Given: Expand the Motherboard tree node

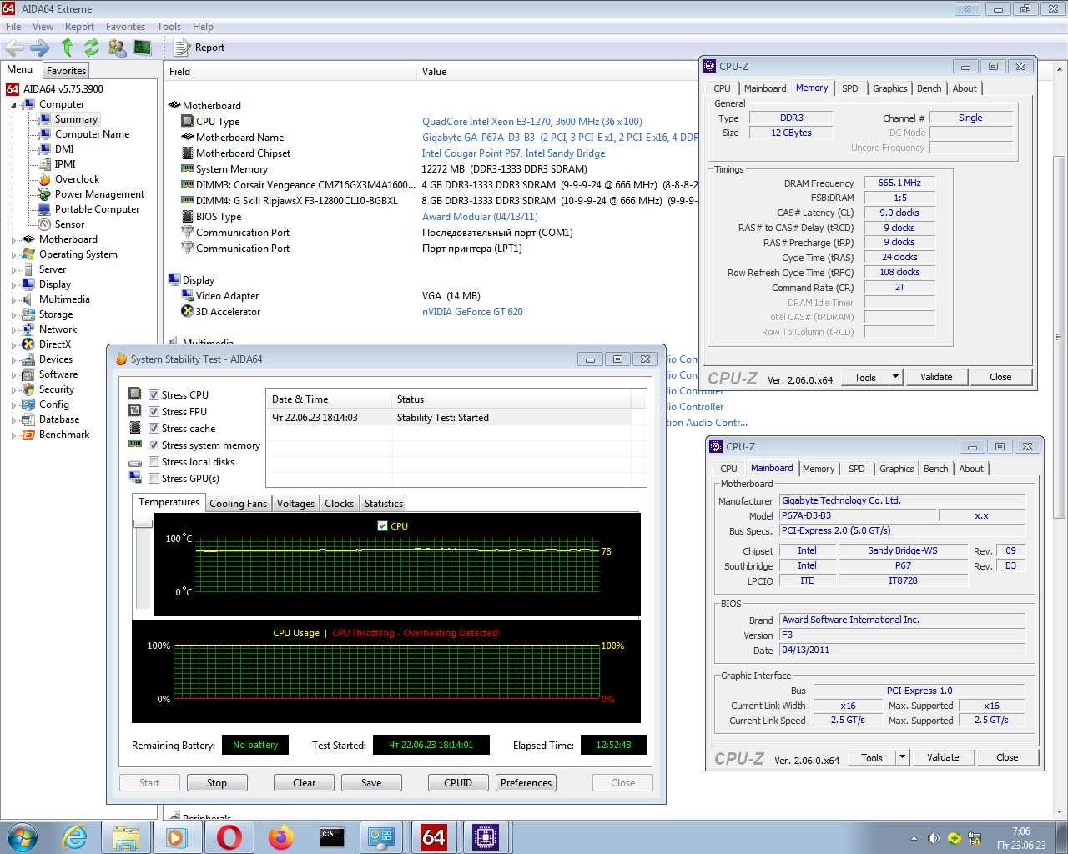Looking at the screenshot, I should 13,240.
